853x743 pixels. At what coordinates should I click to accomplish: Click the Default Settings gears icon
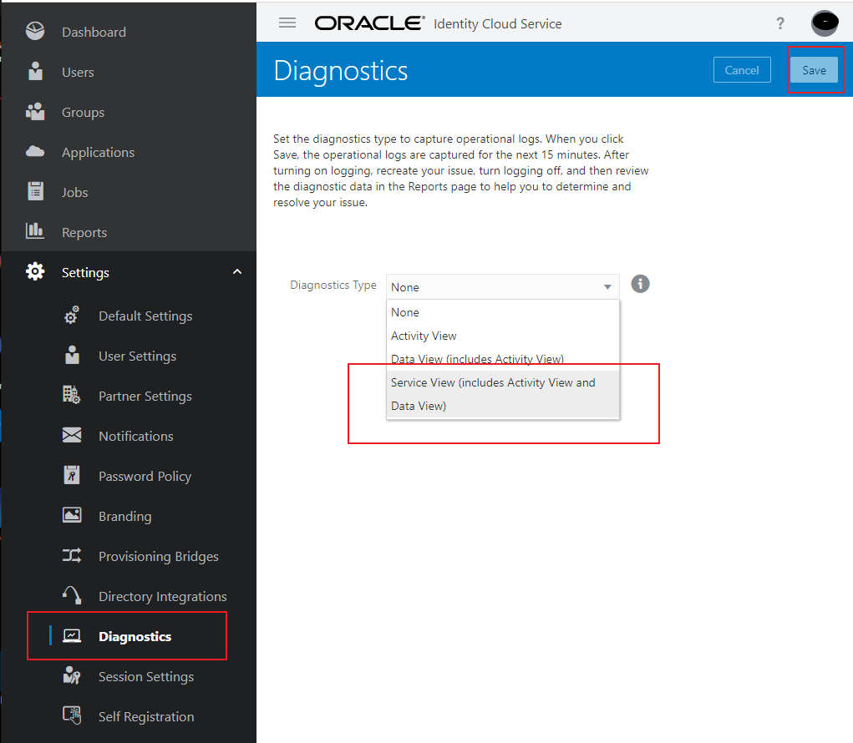tap(72, 315)
